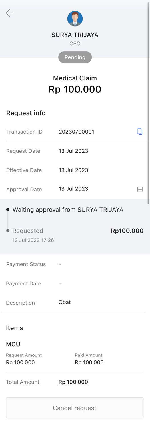Click the Effective Date row value

click(73, 170)
